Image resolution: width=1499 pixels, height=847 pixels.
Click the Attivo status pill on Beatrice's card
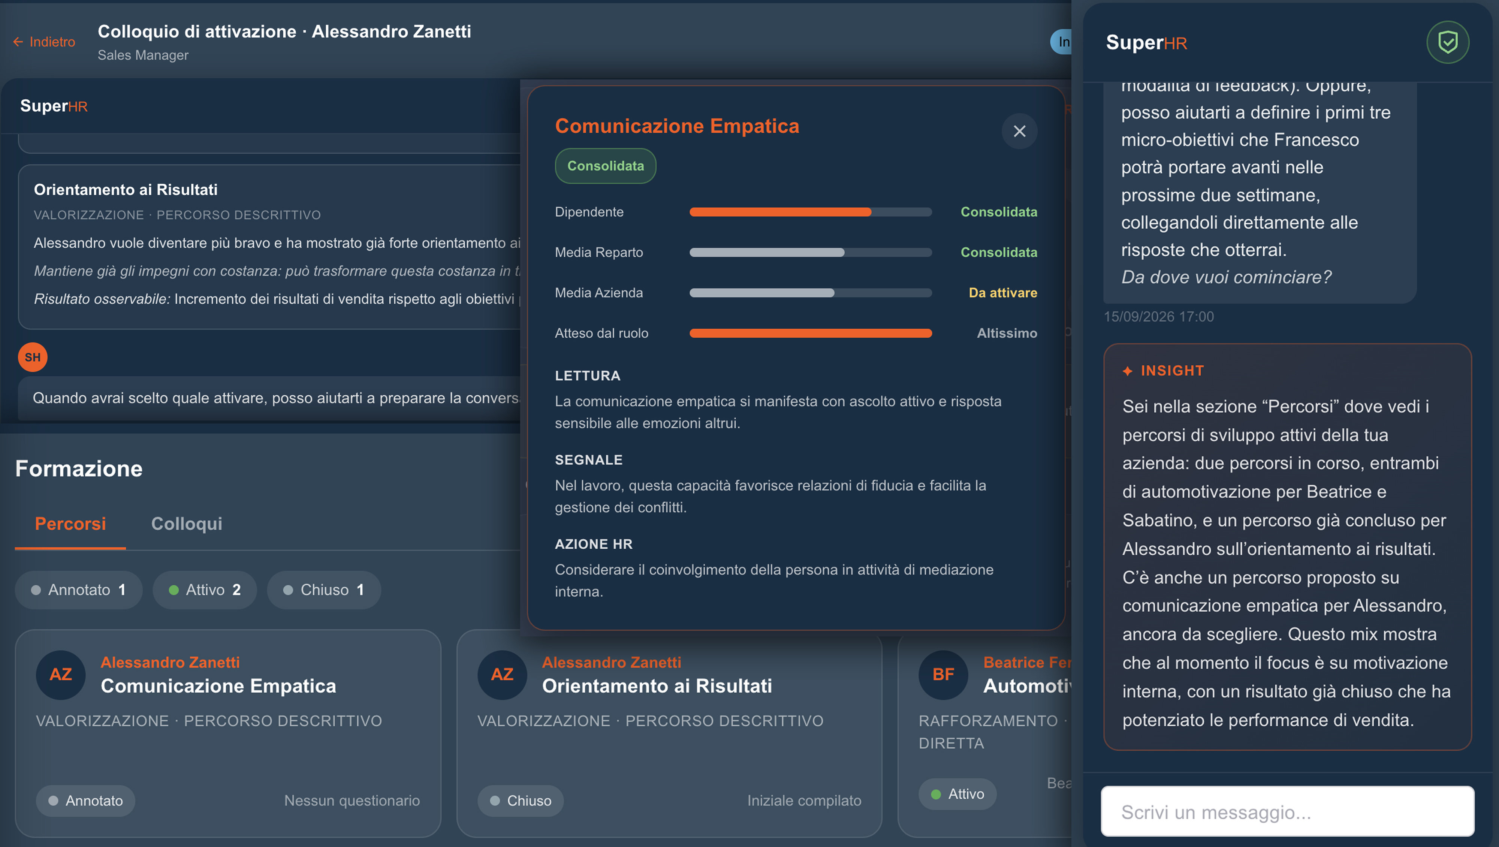957,794
